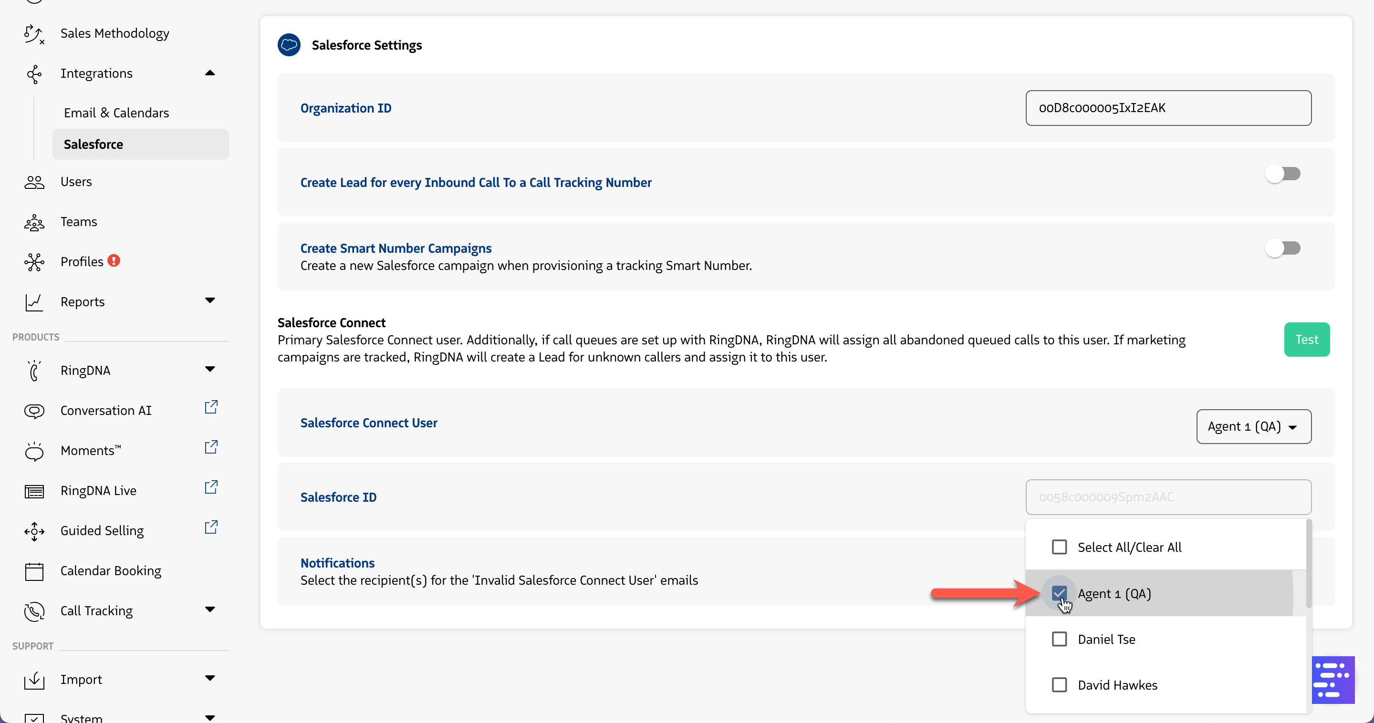The image size is (1374, 723).
Task: Click the Guided Selling sidebar icon
Action: pos(33,530)
